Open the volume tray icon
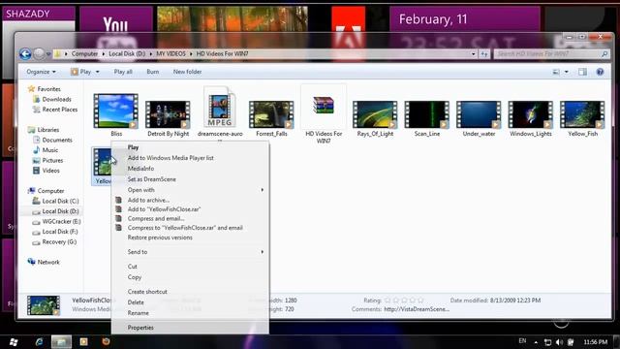The image size is (620, 349). click(x=559, y=342)
